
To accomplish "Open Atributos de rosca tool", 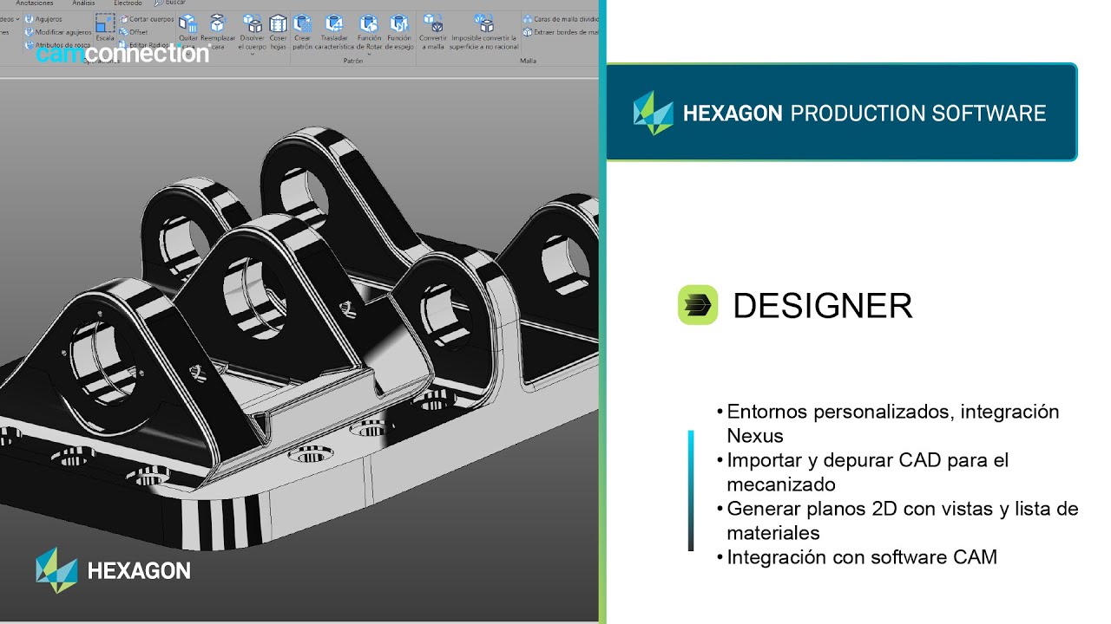I will (x=57, y=45).
